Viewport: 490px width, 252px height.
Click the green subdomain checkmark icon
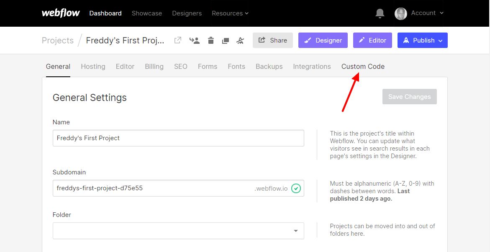(x=296, y=188)
